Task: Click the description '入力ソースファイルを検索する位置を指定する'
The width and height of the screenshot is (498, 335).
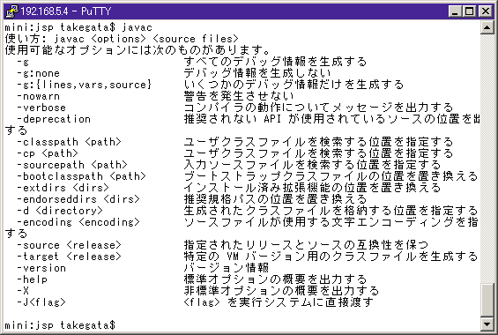Action: [x=313, y=165]
